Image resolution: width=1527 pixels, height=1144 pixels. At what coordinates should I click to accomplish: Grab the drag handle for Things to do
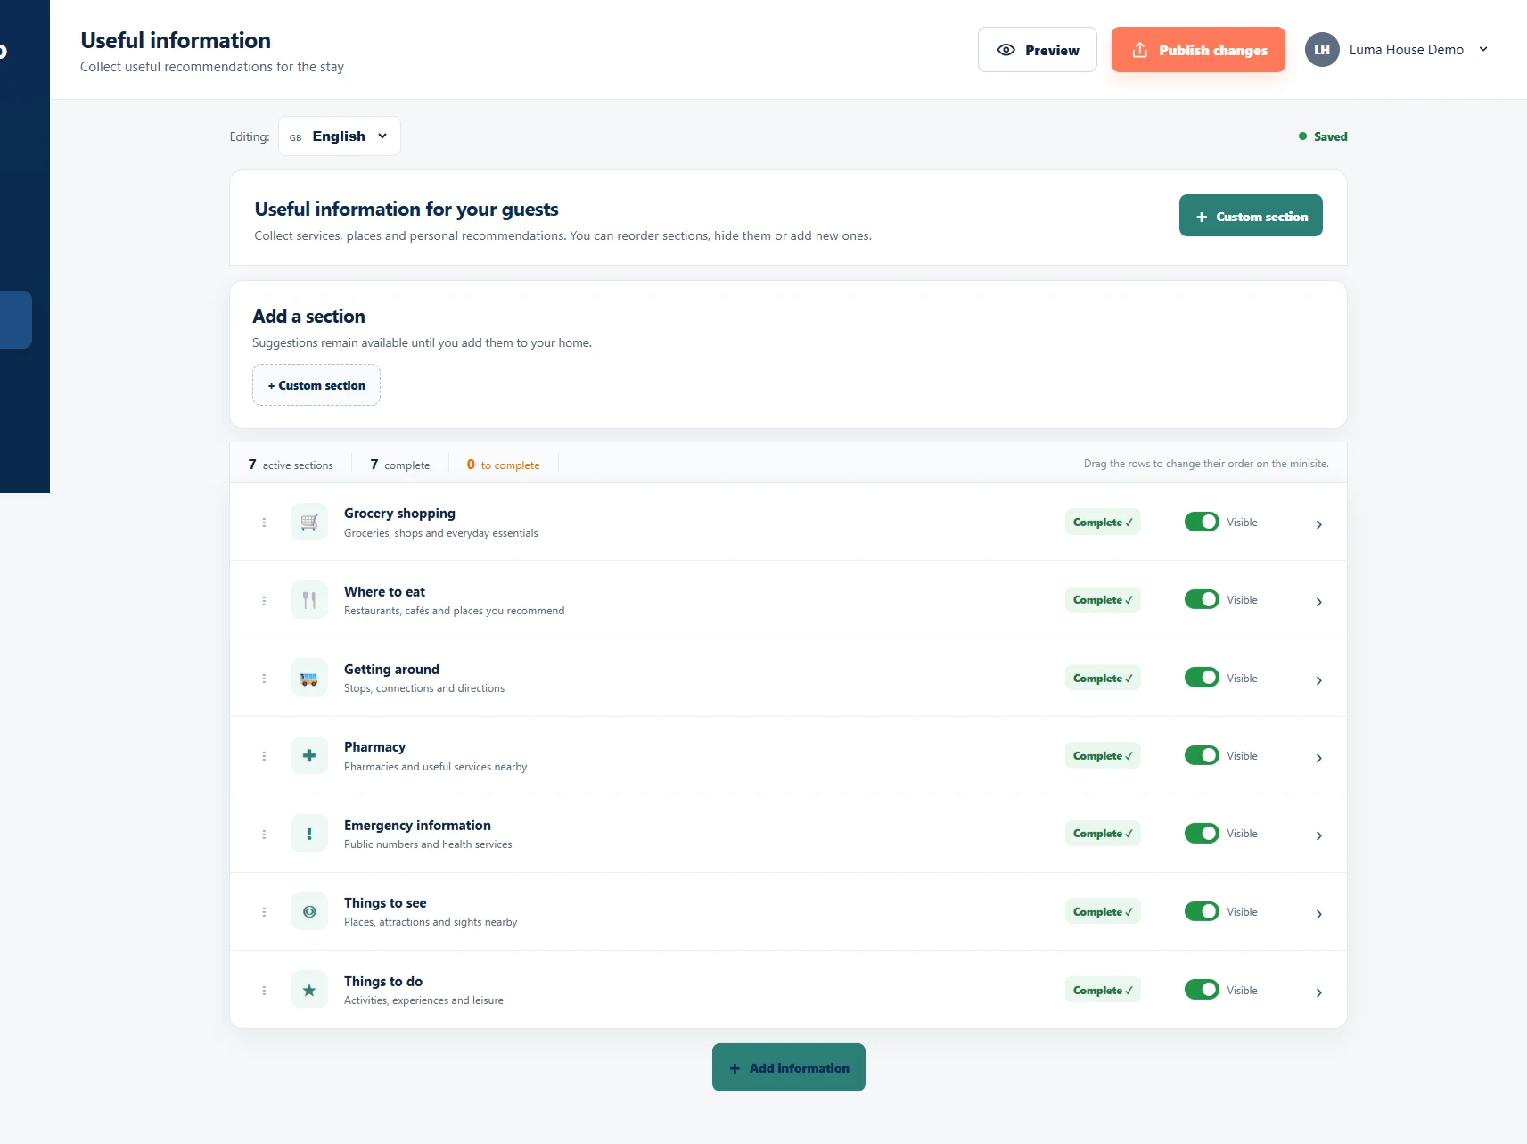[x=264, y=990]
